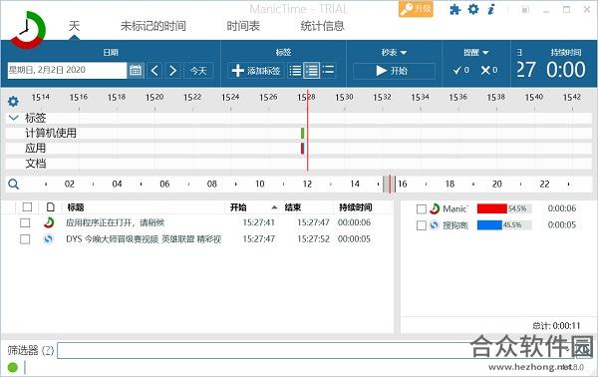The image size is (598, 377).
Task: Select the 应用 timeline row label
Action: [x=36, y=148]
